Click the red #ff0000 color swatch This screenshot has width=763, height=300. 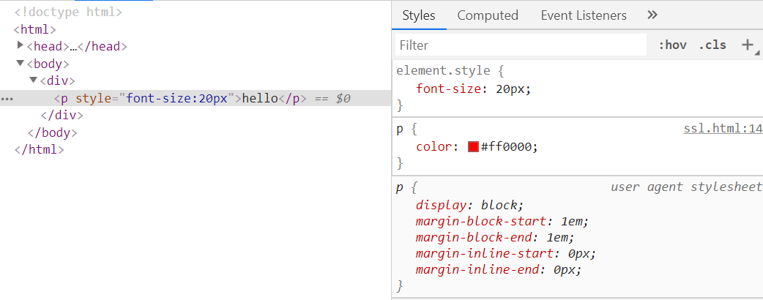tap(473, 146)
